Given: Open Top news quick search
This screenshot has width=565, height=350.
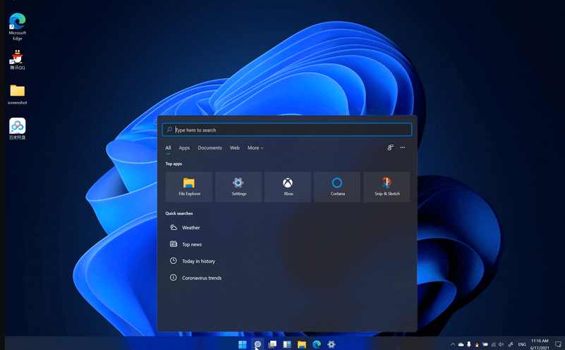Looking at the screenshot, I should click(x=191, y=244).
